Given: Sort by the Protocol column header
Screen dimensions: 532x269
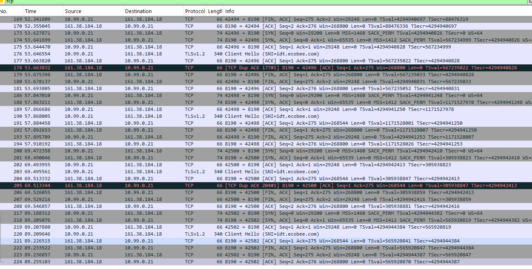Looking at the screenshot, I should click(195, 11).
